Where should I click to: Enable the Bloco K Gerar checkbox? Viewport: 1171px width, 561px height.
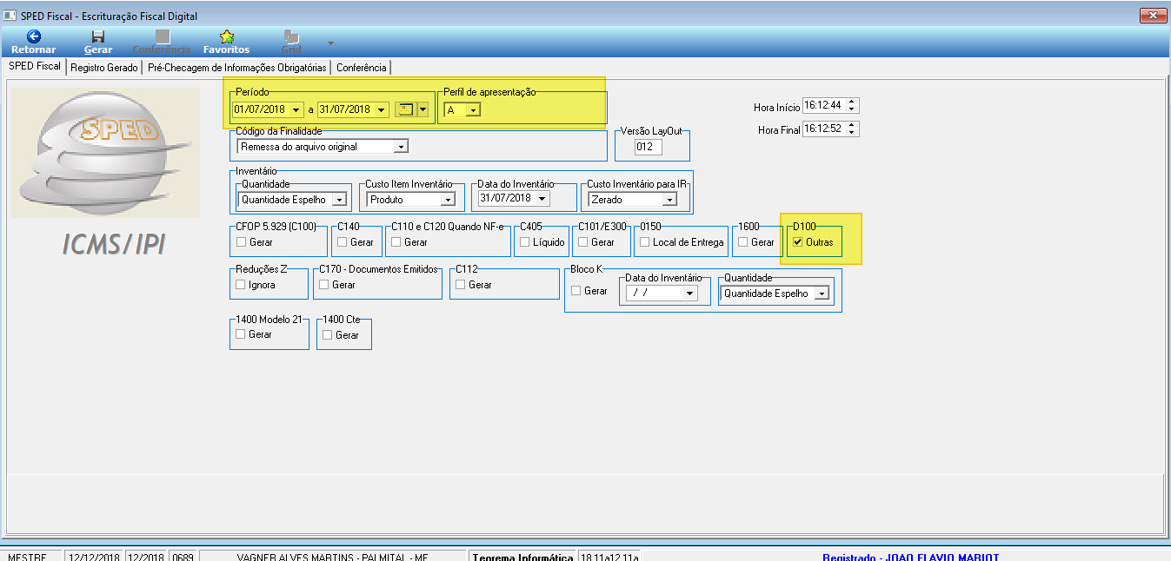coord(576,291)
